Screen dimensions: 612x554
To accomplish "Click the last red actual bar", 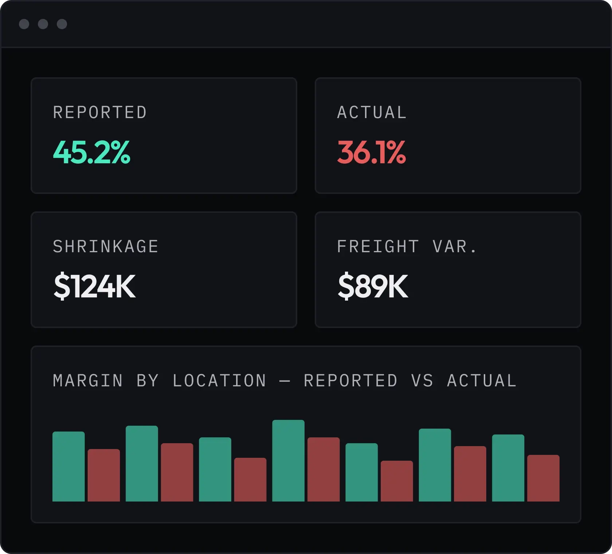I will (543, 478).
